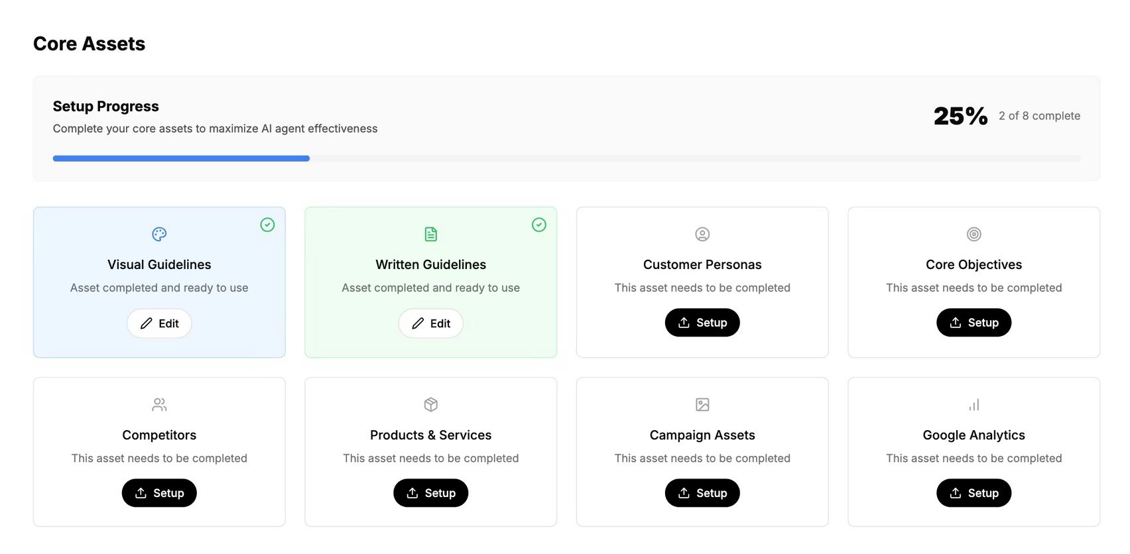The image size is (1130, 554).
Task: Click the Written Guidelines document icon
Action: (x=431, y=234)
